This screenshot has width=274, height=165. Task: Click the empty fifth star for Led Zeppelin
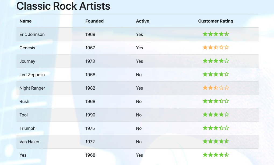pos(226,74)
